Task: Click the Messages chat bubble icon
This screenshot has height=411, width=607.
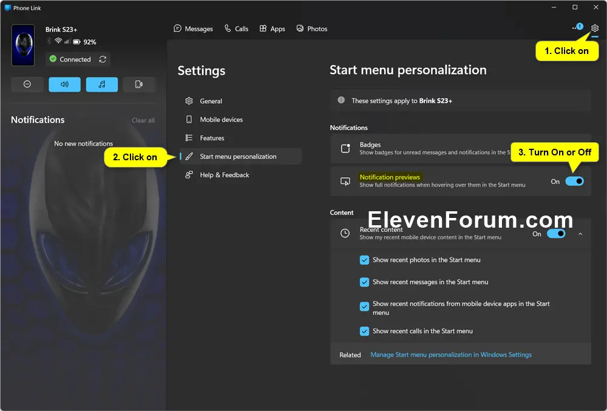Action: click(x=177, y=29)
